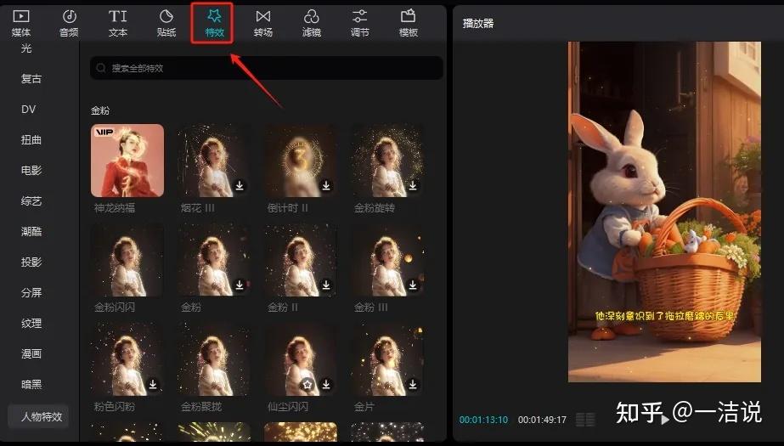Image resolution: width=784 pixels, height=446 pixels.
Task: Open the 调节 adjustment panel
Action: pyautogui.click(x=360, y=22)
